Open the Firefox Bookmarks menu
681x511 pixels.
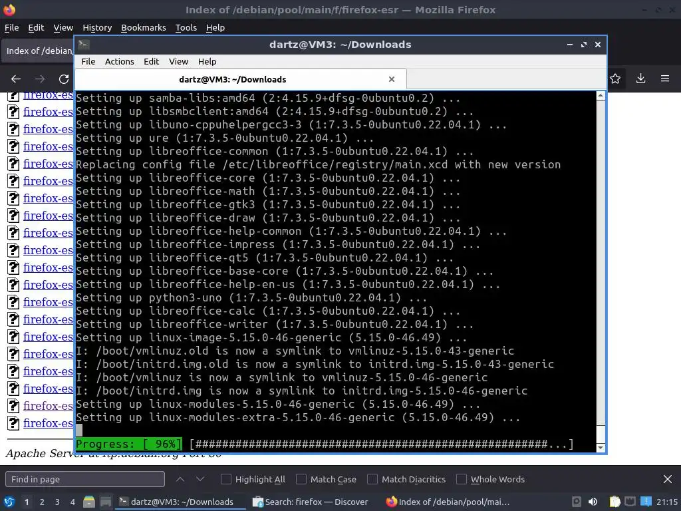coord(144,27)
